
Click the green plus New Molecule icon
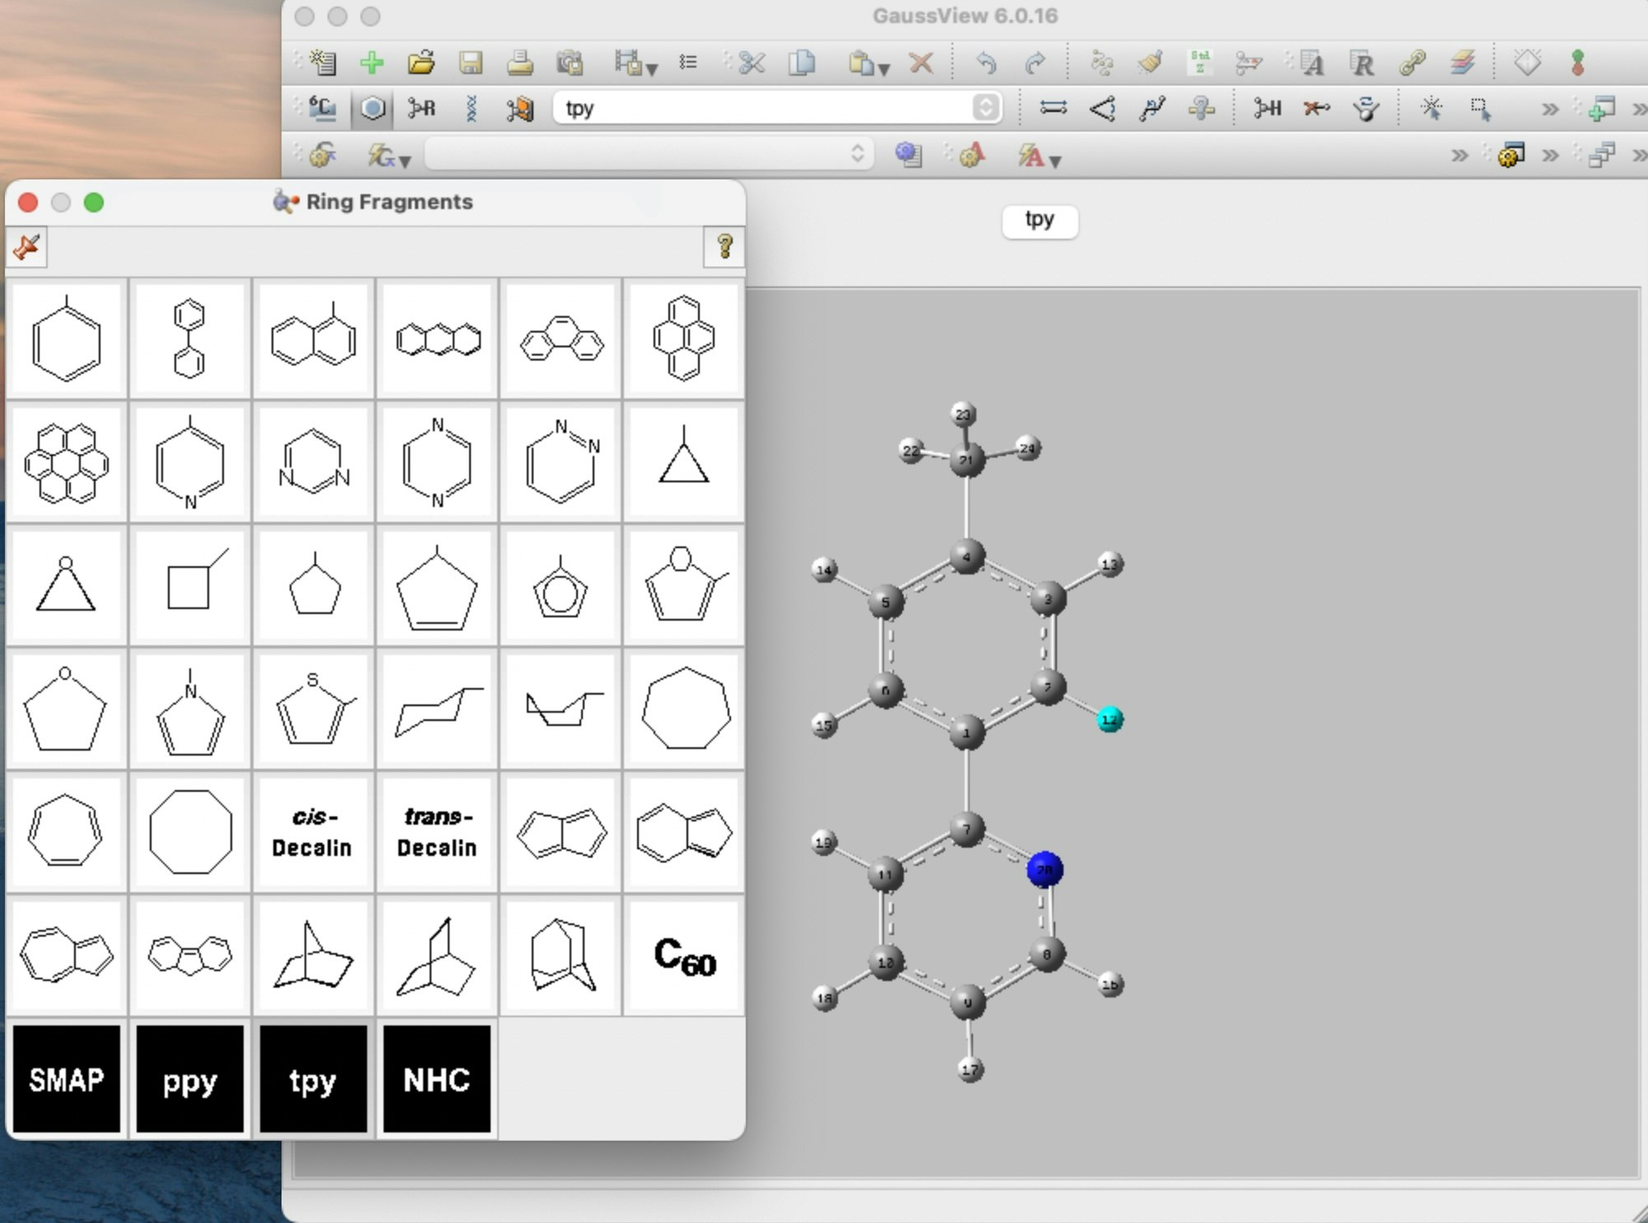pos(372,63)
